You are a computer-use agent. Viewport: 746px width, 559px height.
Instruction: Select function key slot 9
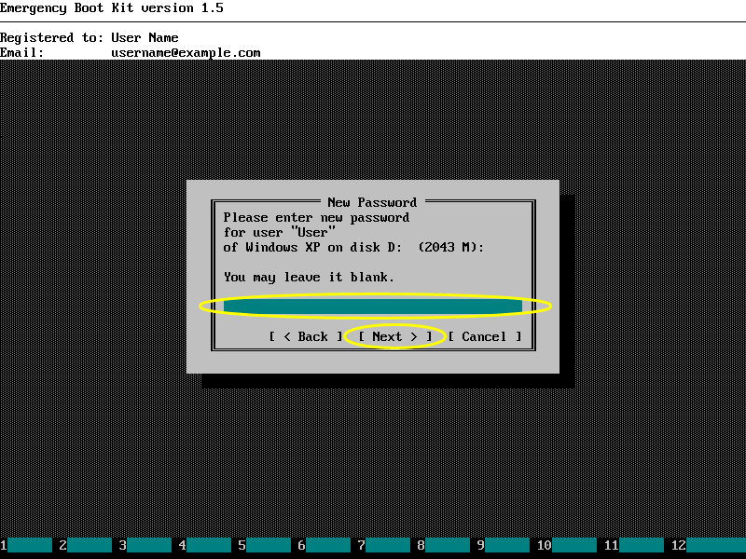click(x=504, y=545)
